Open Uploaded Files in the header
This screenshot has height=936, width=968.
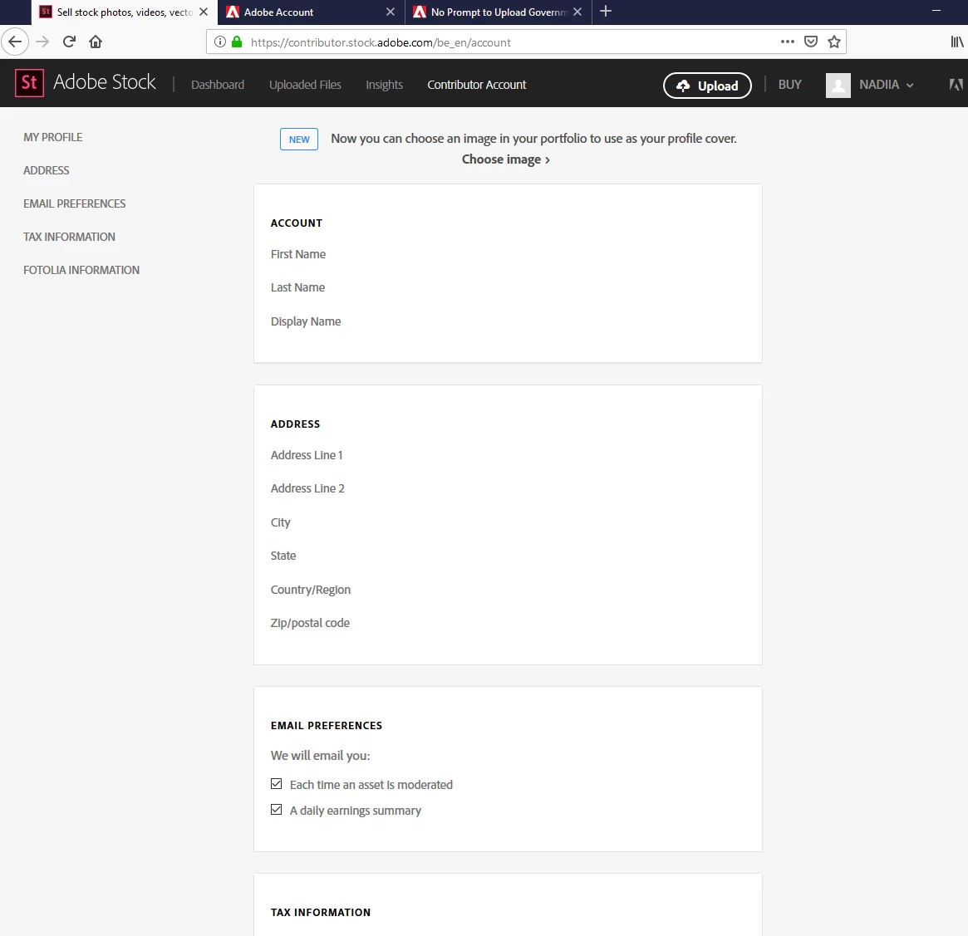tap(305, 85)
